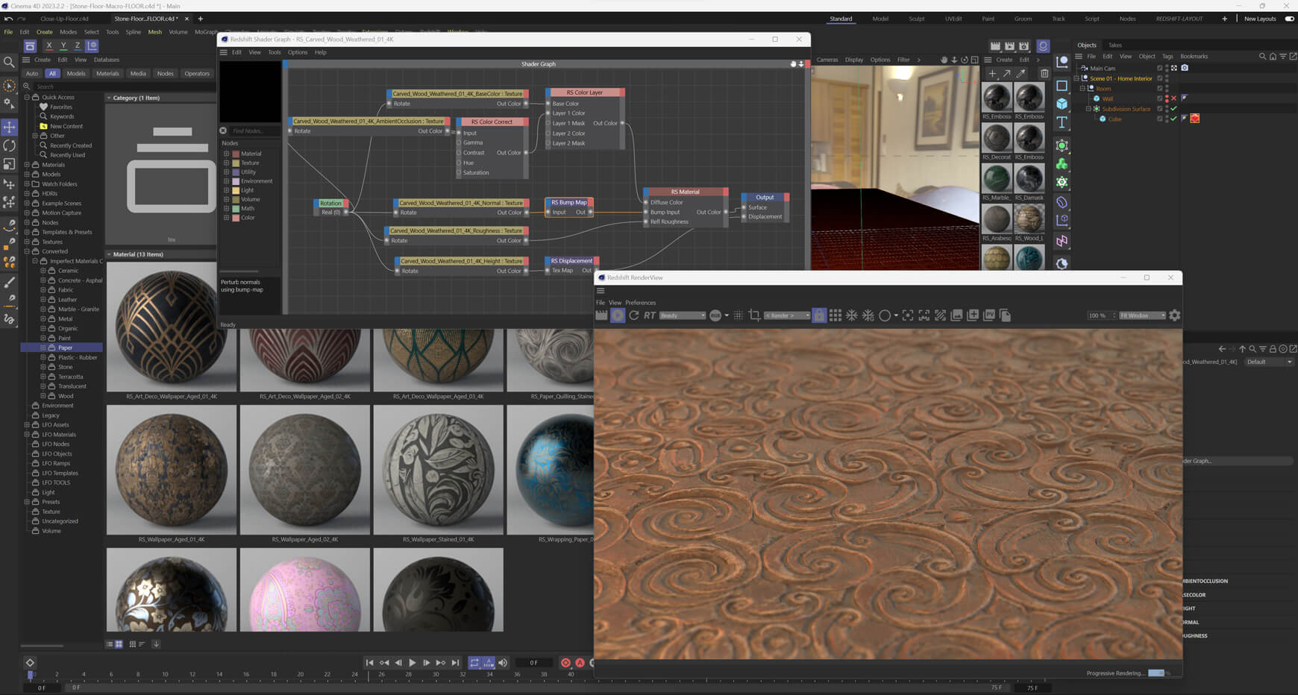Click the Auto filter button

(32, 73)
